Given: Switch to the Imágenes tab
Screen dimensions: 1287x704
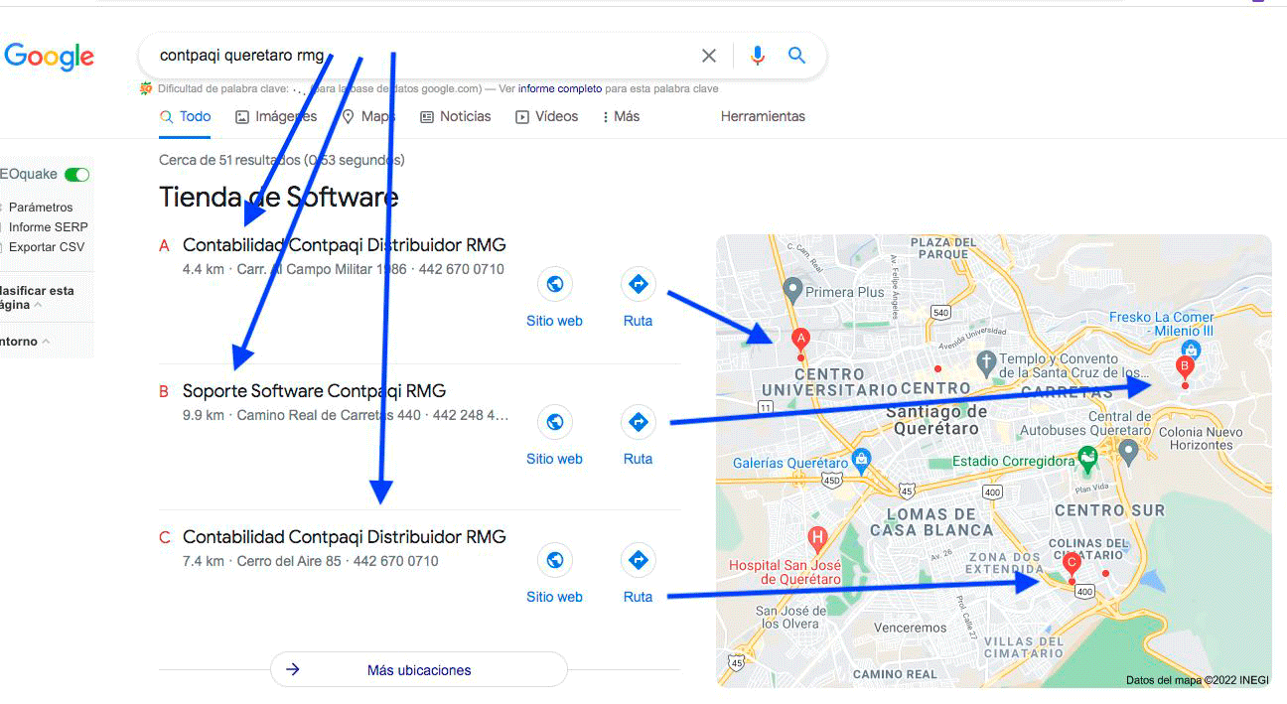Looking at the screenshot, I should [276, 116].
